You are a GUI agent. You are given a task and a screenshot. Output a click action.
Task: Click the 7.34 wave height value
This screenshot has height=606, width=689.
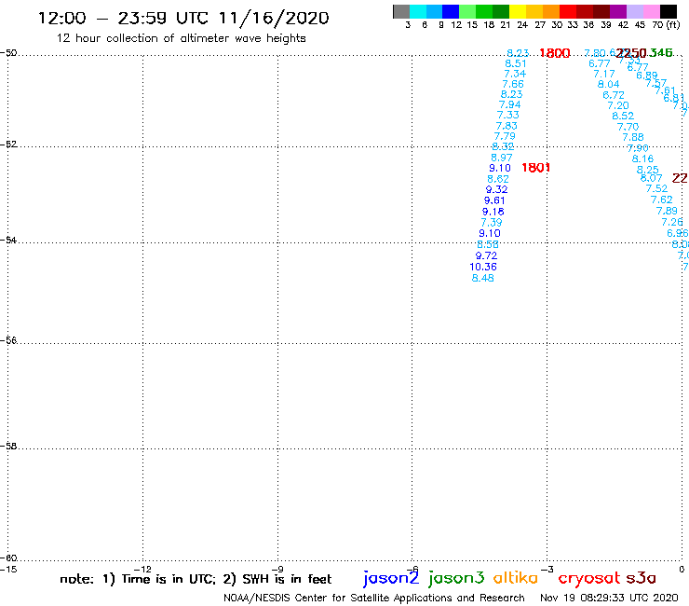(x=515, y=74)
